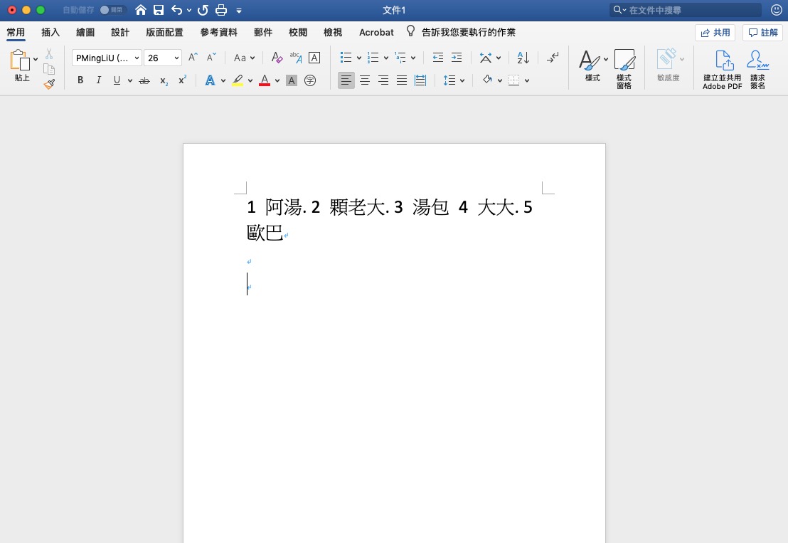This screenshot has width=788, height=543.
Task: Click the 註解 comments button
Action: (x=762, y=32)
